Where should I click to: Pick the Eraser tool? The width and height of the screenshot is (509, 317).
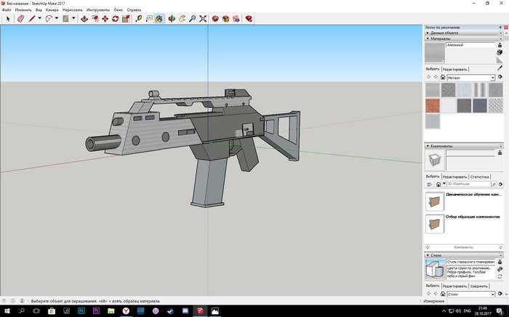point(20,19)
